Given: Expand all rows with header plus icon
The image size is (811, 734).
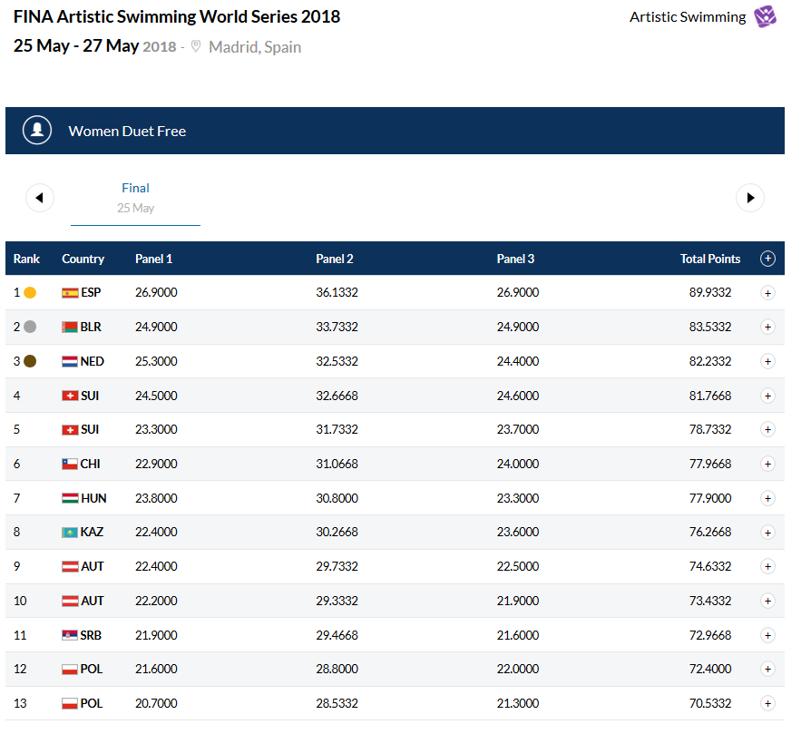Looking at the screenshot, I should click(x=767, y=259).
